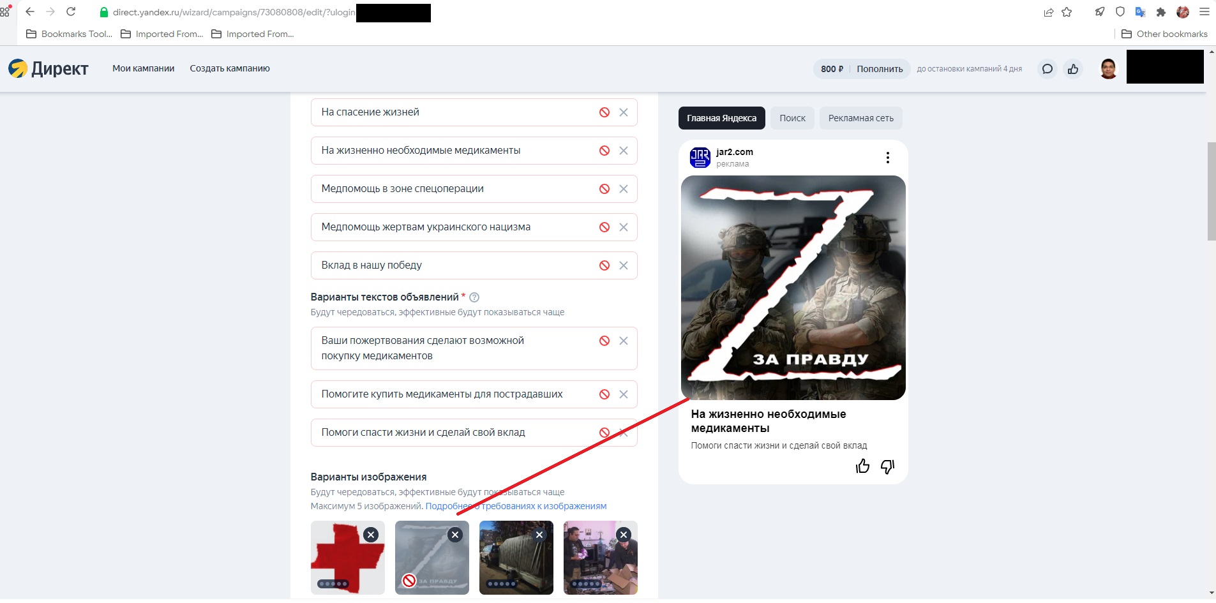Switch to the 'Рекламная сеть' preview tab
1216x603 pixels.
(x=860, y=118)
